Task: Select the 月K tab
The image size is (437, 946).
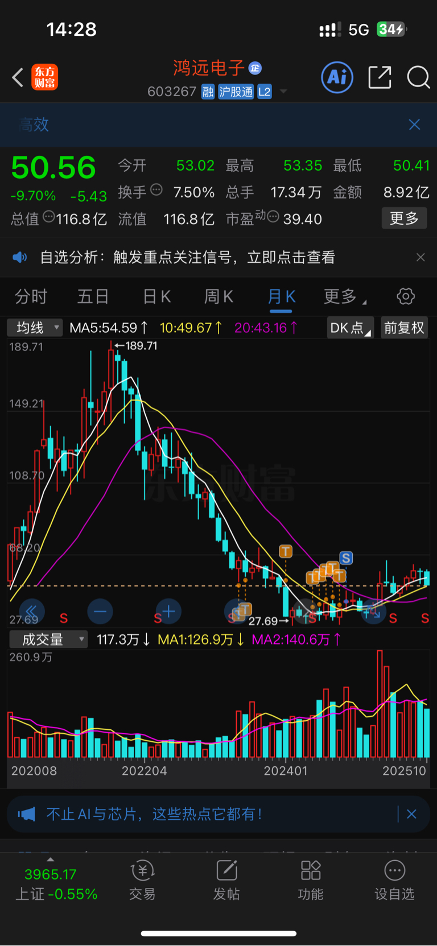Action: [281, 296]
